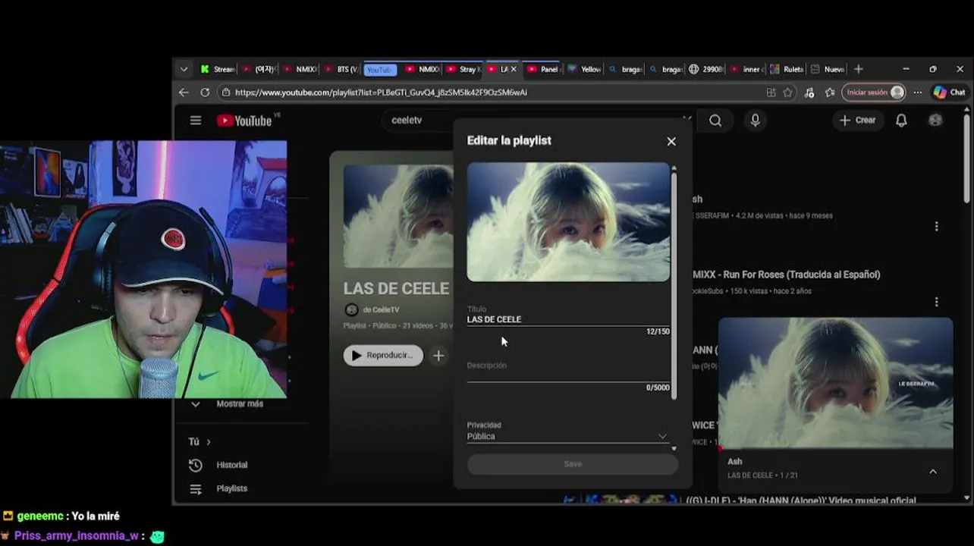Image resolution: width=974 pixels, height=546 pixels.
Task: Click the dialog vertical scrollbar
Action: (x=674, y=284)
